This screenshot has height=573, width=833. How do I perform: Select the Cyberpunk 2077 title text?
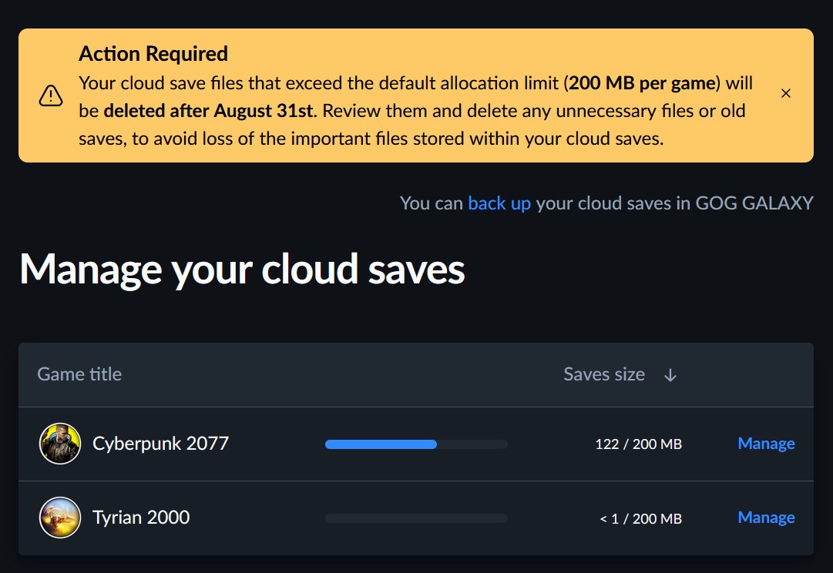pyautogui.click(x=160, y=444)
